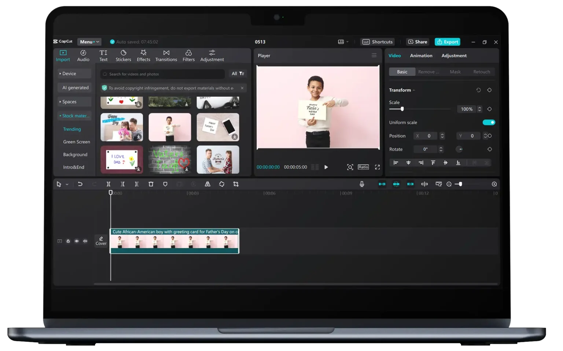Open the Stickers panel
This screenshot has width=563, height=351.
pos(123,56)
